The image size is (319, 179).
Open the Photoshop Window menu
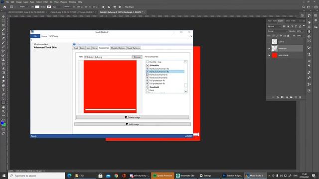coord(72,2)
